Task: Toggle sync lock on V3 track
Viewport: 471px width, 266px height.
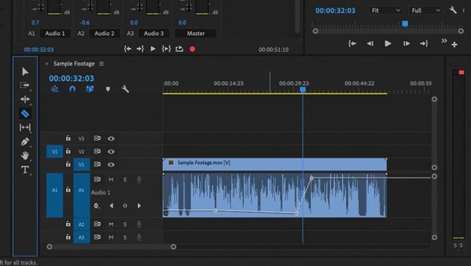Action: (97, 138)
